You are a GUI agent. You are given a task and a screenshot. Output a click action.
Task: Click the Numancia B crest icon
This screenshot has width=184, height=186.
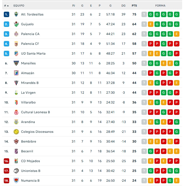(16, 181)
